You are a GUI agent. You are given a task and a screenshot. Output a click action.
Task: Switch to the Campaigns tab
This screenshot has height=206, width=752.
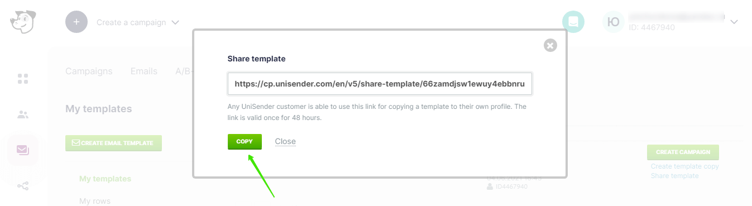coord(89,71)
